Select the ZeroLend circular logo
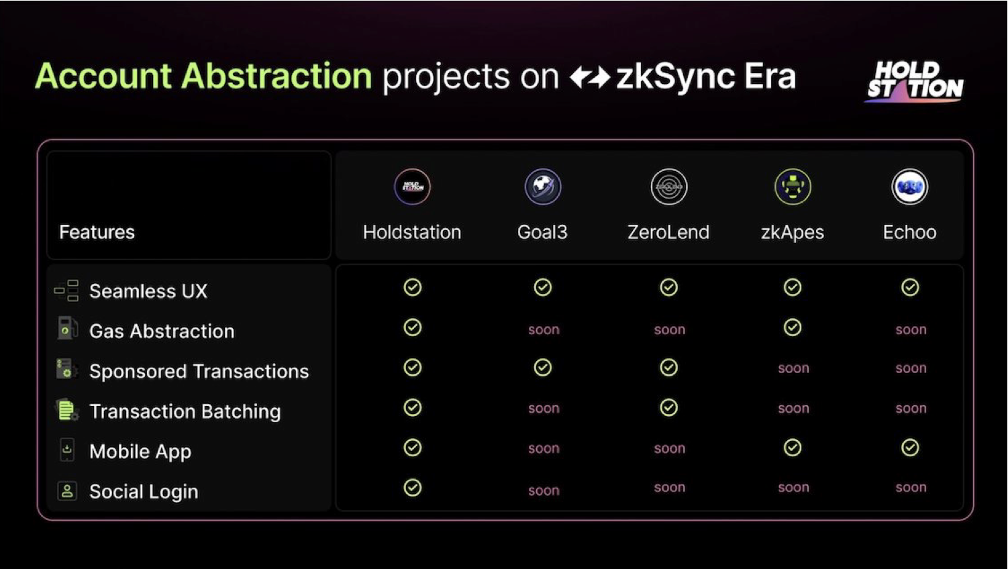The height and width of the screenshot is (569, 1008). 669,187
